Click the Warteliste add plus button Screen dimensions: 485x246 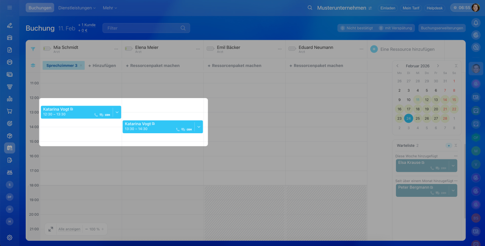tap(449, 145)
